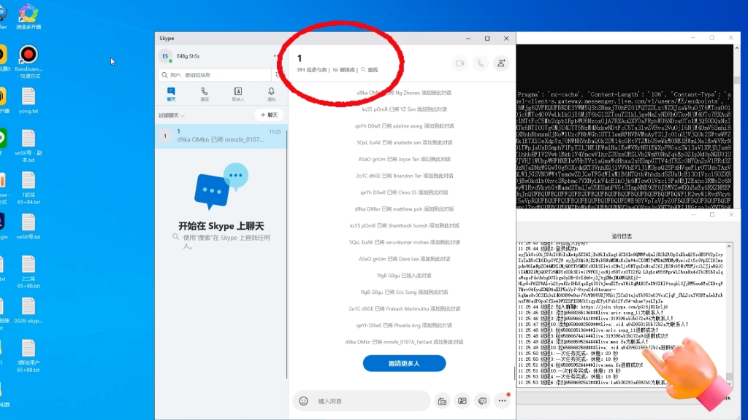Click the share contact card icon
Image resolution: width=748 pixels, height=420 pixels.
coord(462,401)
